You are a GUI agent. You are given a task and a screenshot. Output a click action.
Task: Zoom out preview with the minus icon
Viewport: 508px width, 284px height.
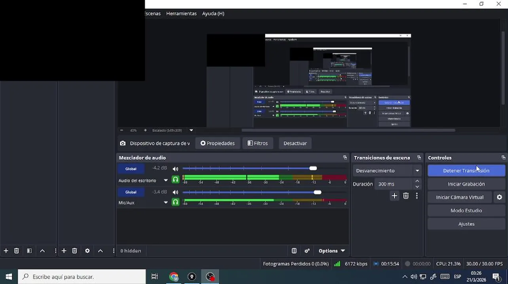(121, 130)
